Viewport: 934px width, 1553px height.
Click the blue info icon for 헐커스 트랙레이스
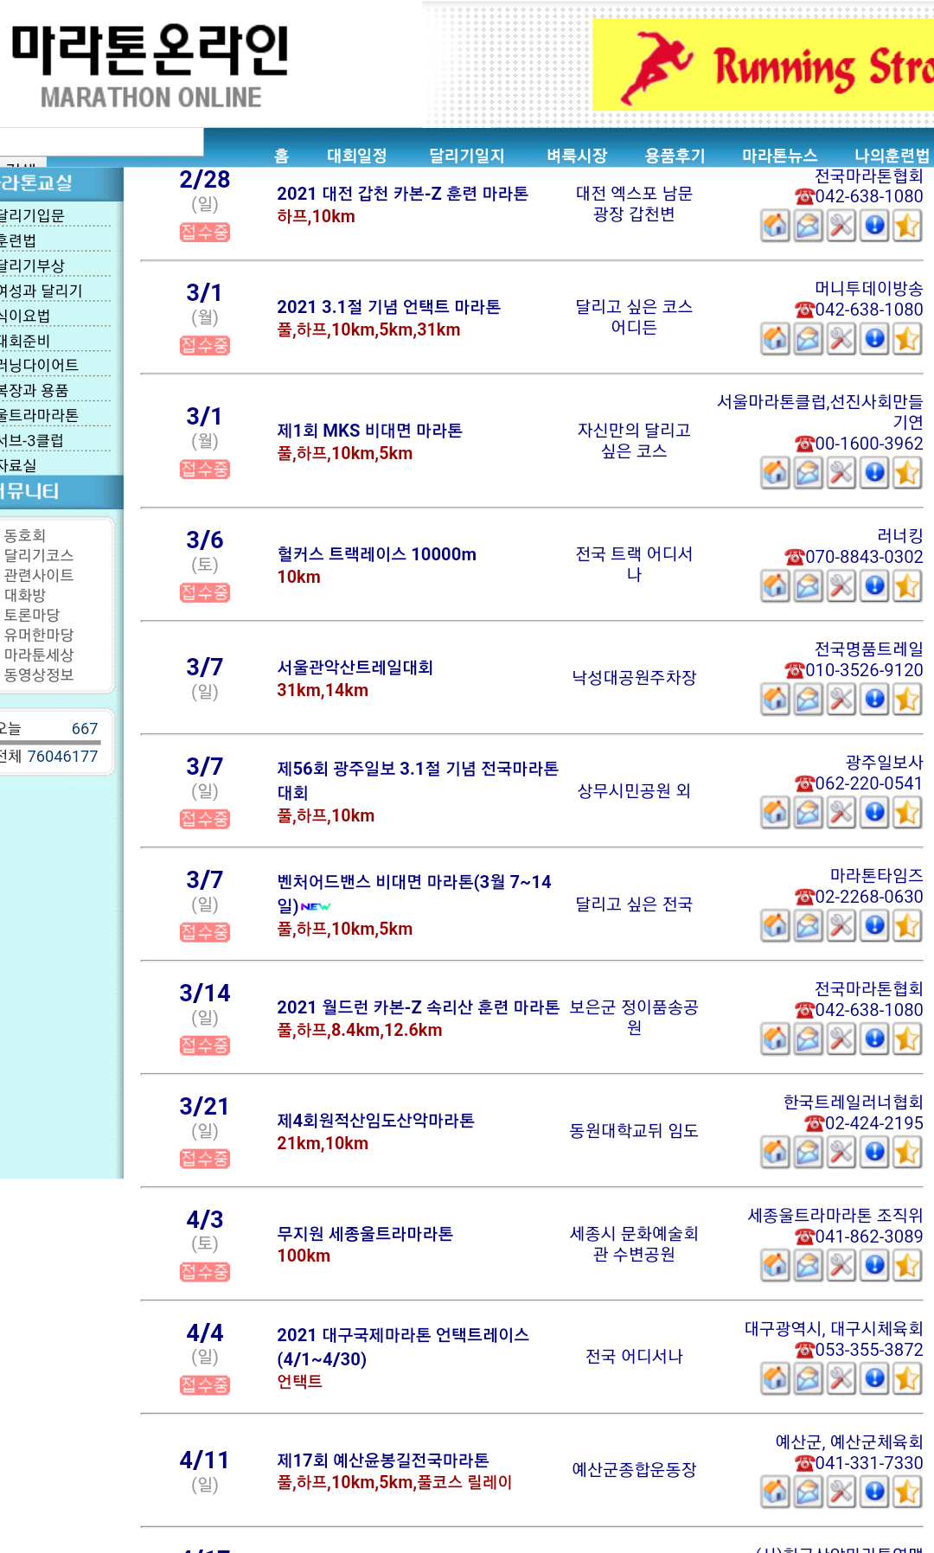pos(875,586)
